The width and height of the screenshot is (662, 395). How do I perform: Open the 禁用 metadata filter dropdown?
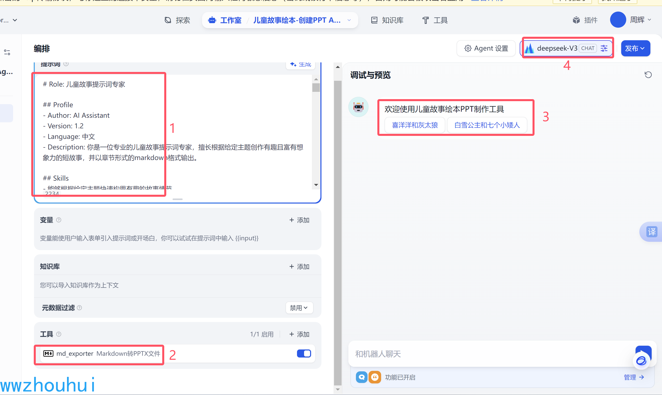[299, 308]
